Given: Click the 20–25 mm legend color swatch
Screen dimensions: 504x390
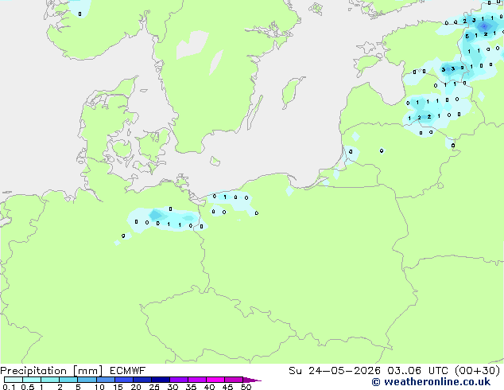Looking at the screenshot, I should click(x=142, y=380).
